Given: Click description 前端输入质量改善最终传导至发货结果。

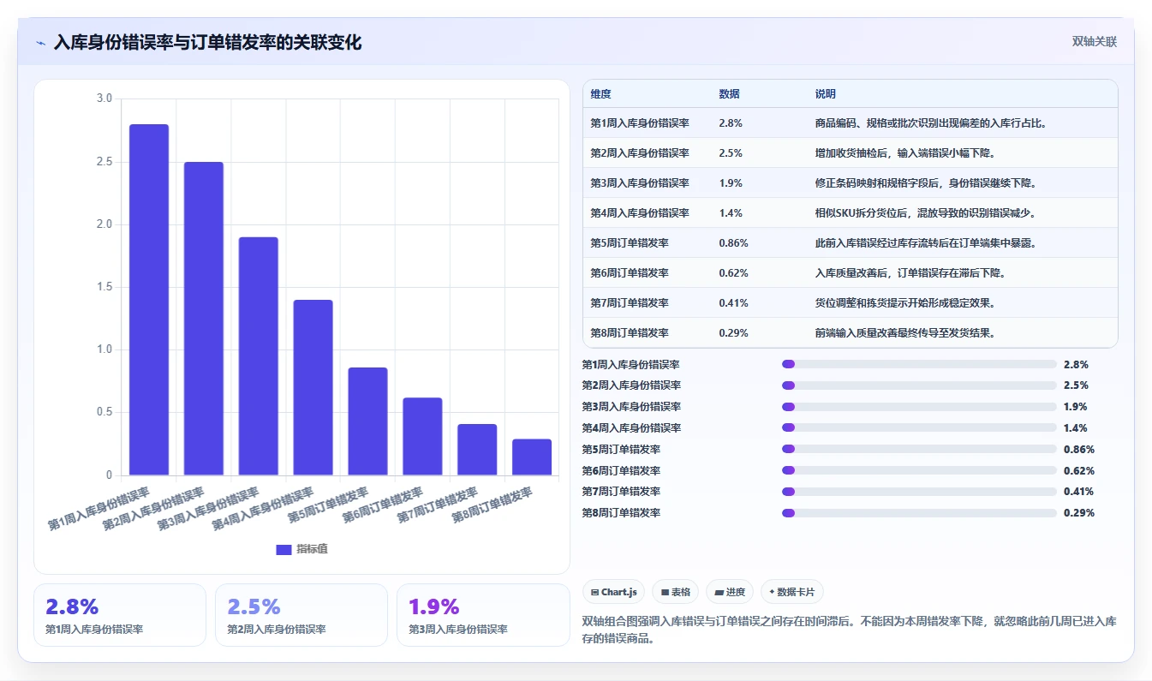Looking at the screenshot, I should [x=904, y=333].
